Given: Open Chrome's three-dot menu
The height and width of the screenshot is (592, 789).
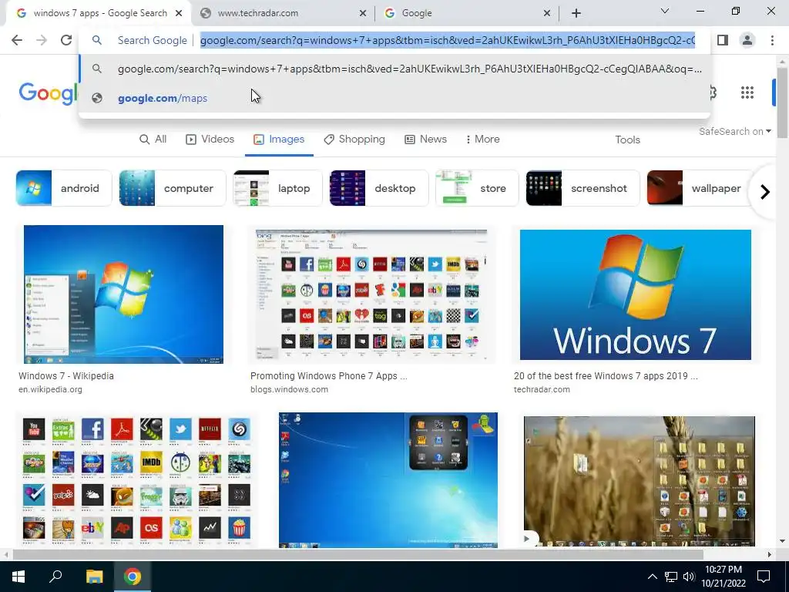Looking at the screenshot, I should point(772,40).
